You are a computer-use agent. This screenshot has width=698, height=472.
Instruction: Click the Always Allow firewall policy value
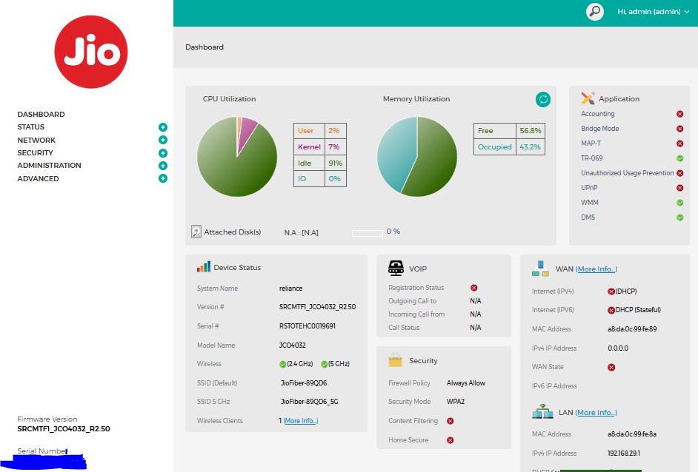coord(465,383)
